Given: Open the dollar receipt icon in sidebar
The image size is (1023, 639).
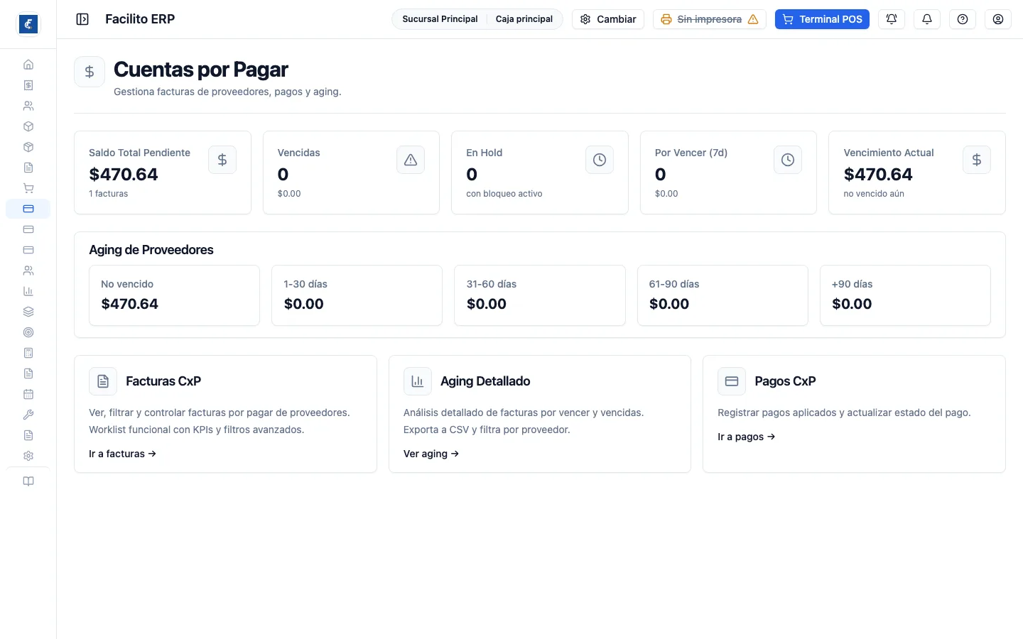Looking at the screenshot, I should pos(28,85).
